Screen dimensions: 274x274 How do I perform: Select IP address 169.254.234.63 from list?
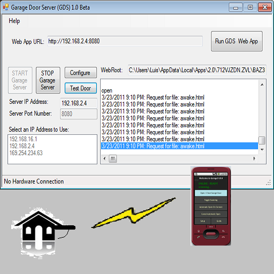[x=26, y=153]
